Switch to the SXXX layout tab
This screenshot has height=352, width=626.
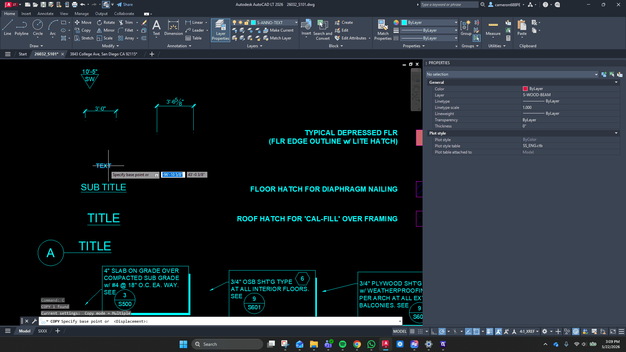click(x=42, y=331)
